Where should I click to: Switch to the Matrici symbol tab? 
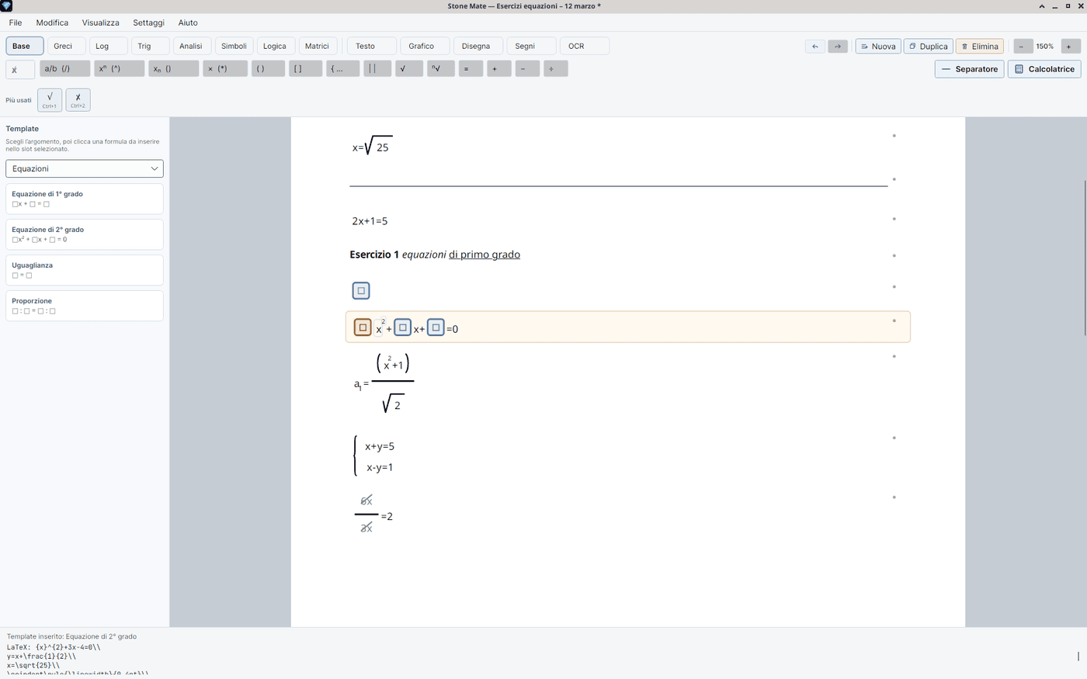(319, 47)
